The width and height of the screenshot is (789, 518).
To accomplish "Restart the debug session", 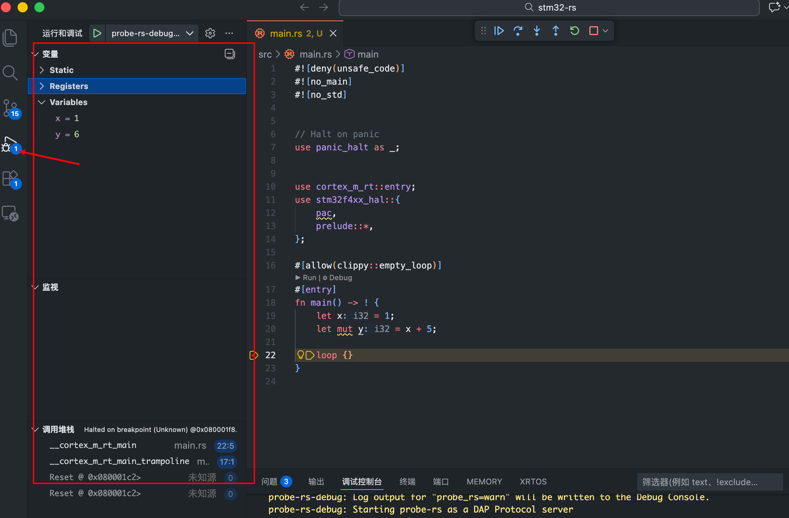I will click(x=574, y=31).
